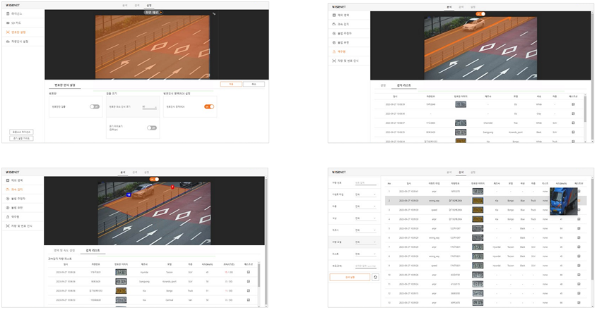Select the highlighted 역주행 sidebar icon

point(334,51)
